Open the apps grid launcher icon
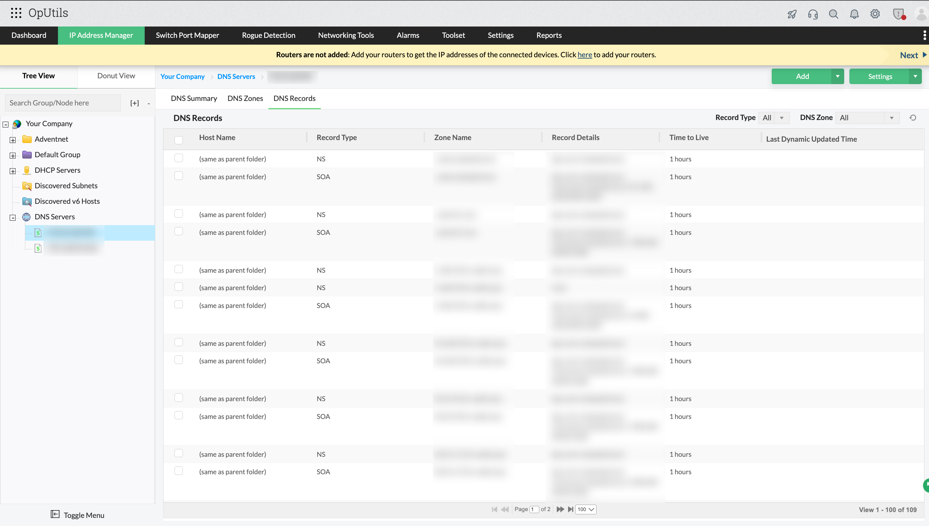Viewport: 929px width, 526px height. (16, 13)
